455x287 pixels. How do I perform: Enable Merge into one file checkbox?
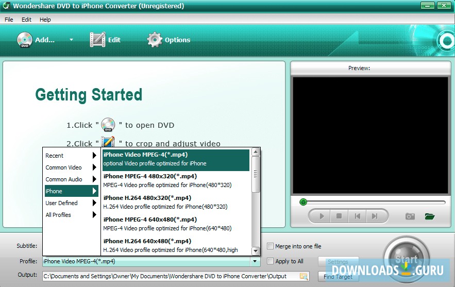click(x=270, y=246)
